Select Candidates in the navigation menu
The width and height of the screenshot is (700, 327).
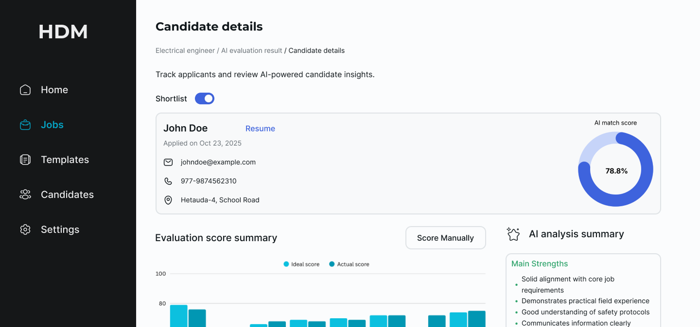pos(67,195)
